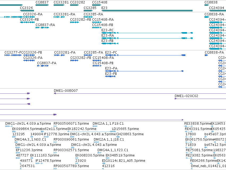Click the DME1-020C02 feature label

[x=186, y=96]
